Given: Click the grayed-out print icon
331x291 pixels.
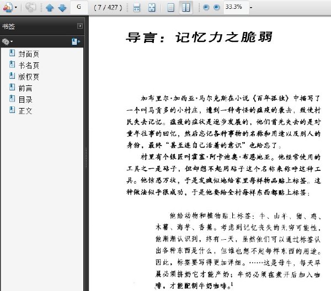Looking at the screenshot, I should coord(30,7).
